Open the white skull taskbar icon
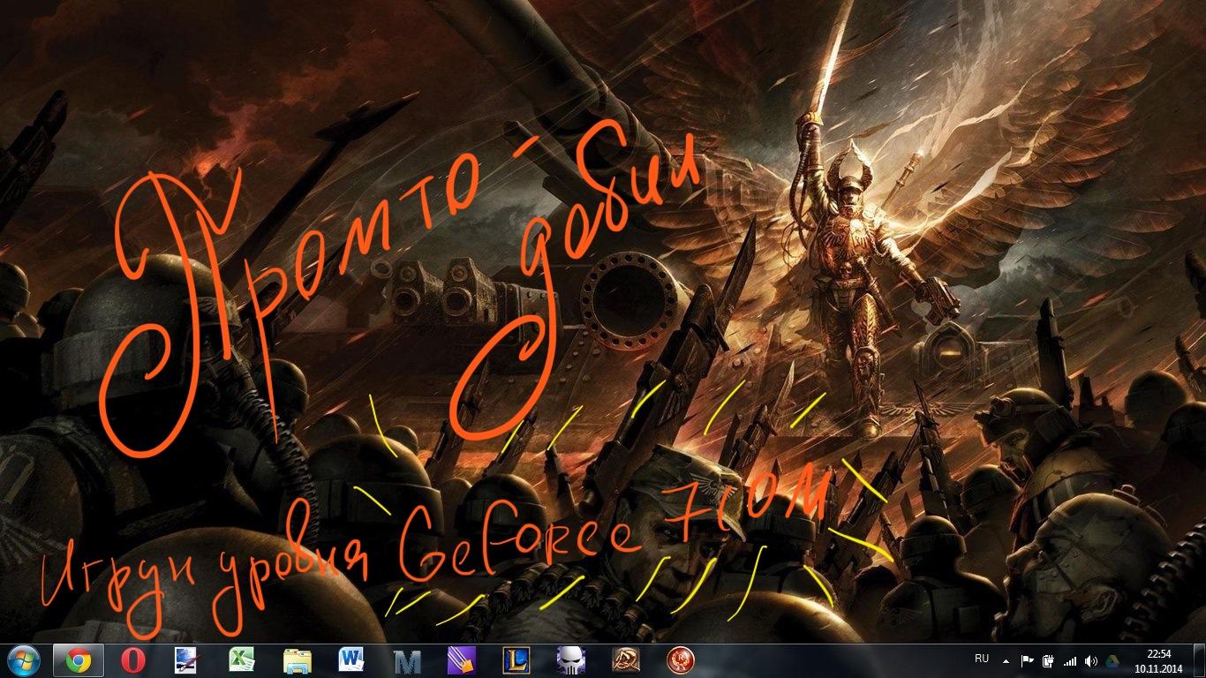 click(569, 660)
